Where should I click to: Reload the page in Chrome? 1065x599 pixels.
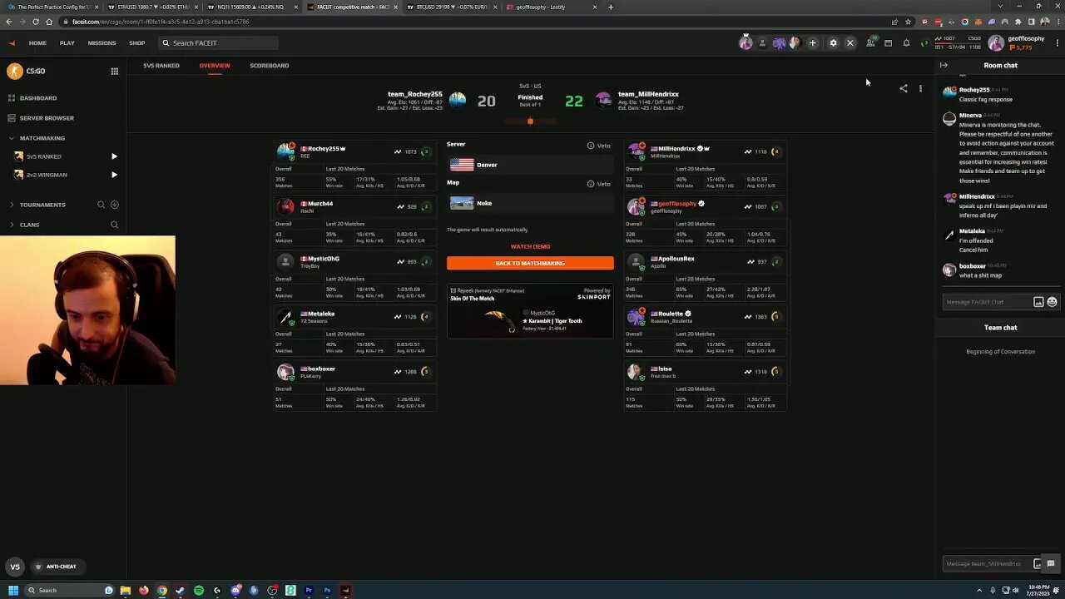[x=36, y=22]
